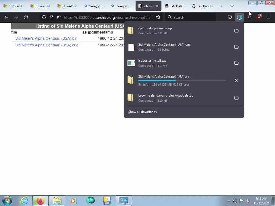Focus the archive.org address bar
This screenshot has height=206, width=275.
point(108,17)
